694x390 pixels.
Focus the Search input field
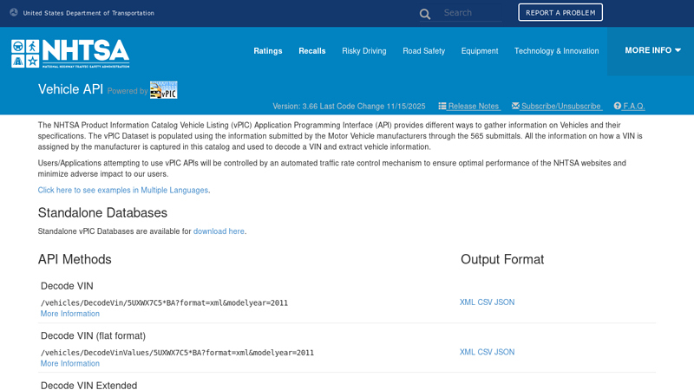tap(472, 13)
